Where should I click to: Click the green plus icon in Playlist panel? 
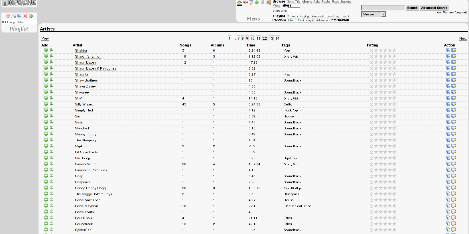(x=31, y=16)
